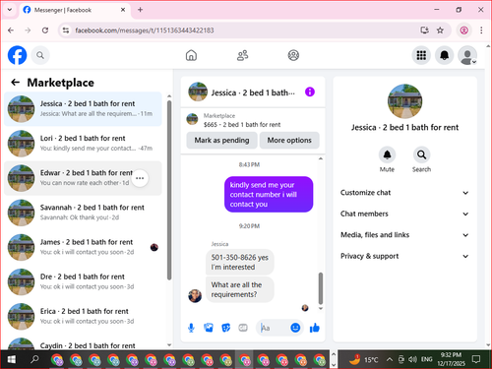Image resolution: width=492 pixels, height=369 pixels.
Task: Expand the Chat members section
Action: (404, 214)
